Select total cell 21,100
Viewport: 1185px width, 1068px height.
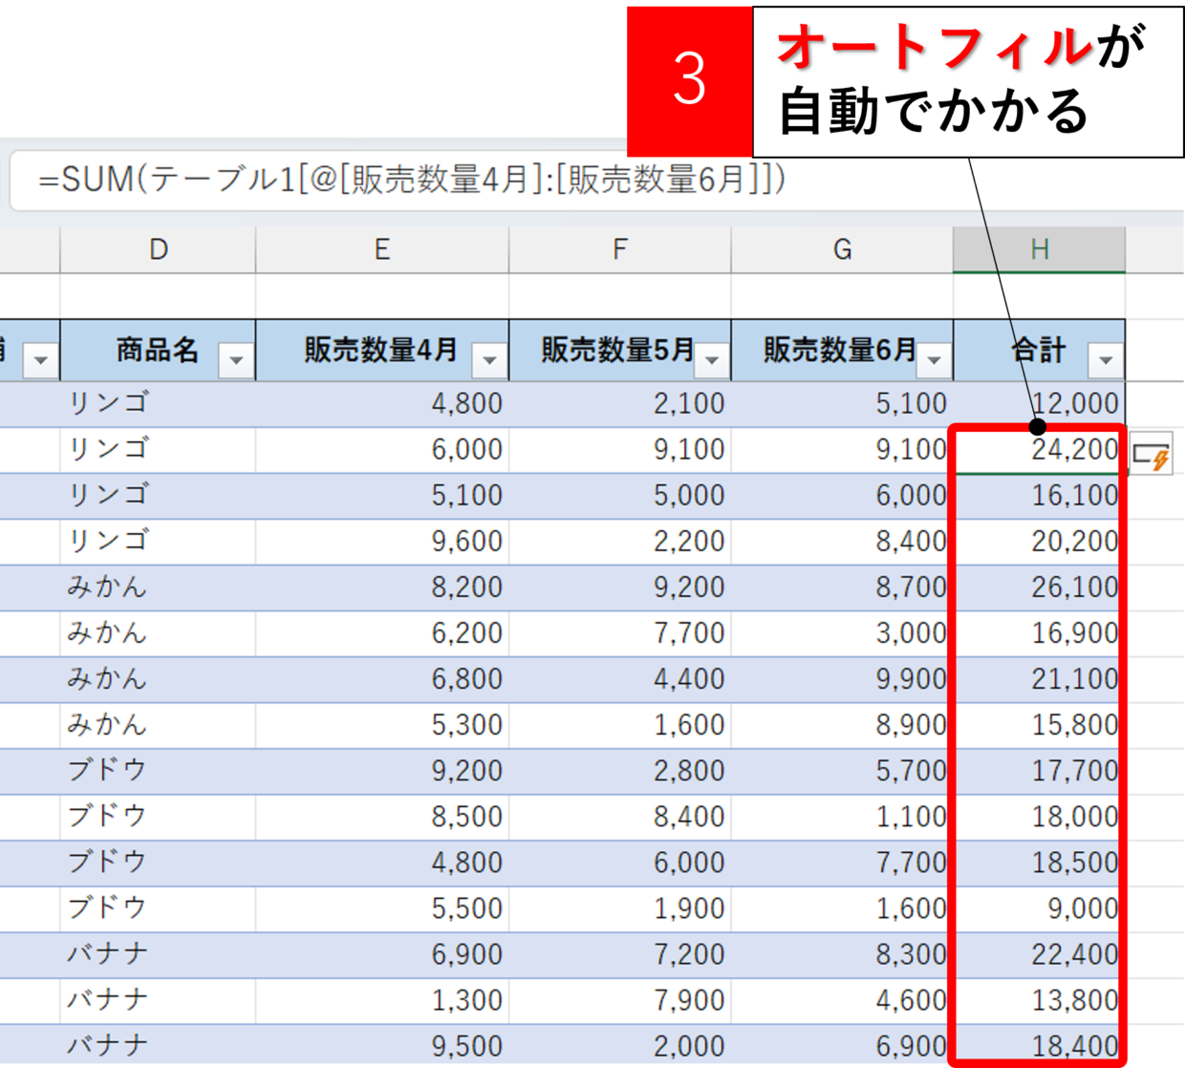point(1039,679)
